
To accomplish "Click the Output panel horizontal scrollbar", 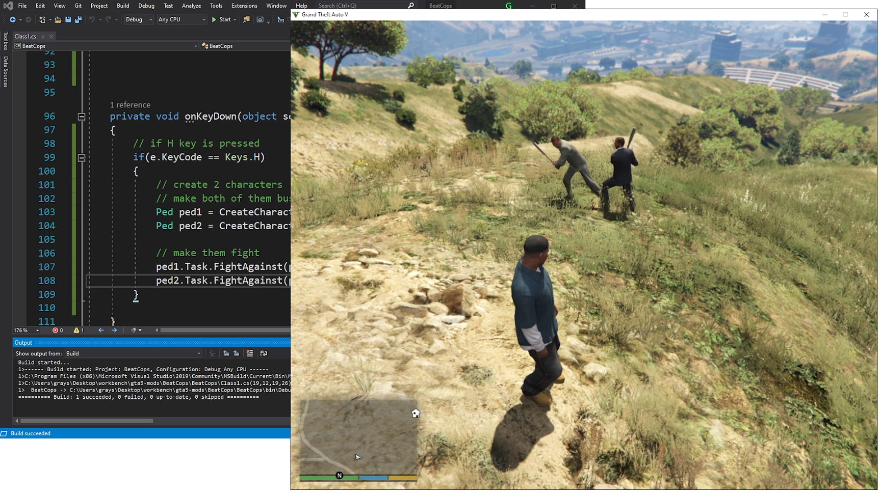I will tap(87, 421).
